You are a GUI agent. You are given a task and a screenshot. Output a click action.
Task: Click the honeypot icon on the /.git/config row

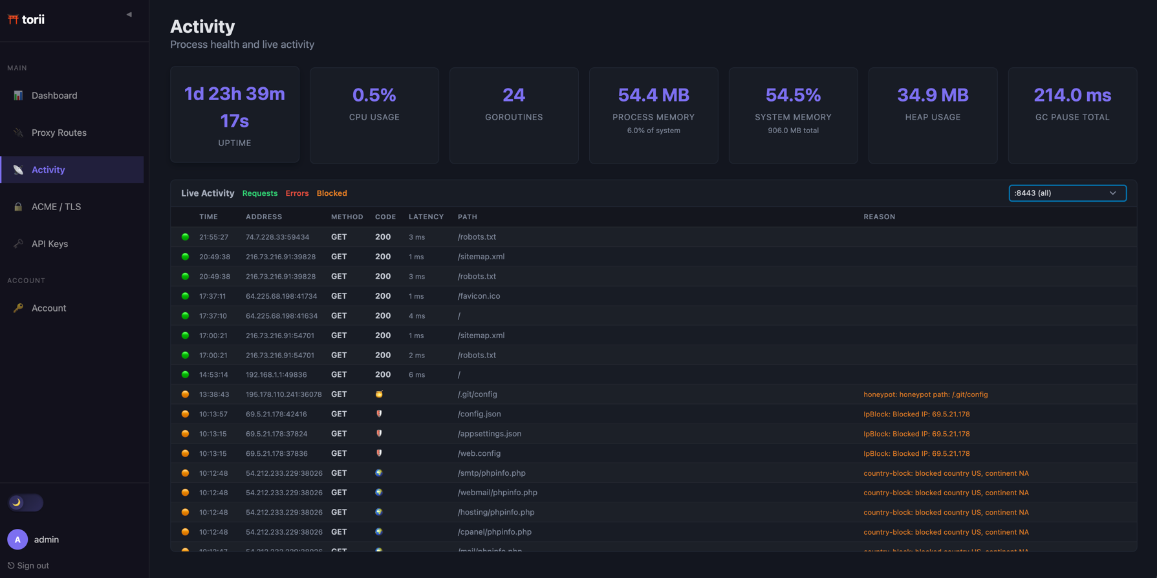pos(379,394)
